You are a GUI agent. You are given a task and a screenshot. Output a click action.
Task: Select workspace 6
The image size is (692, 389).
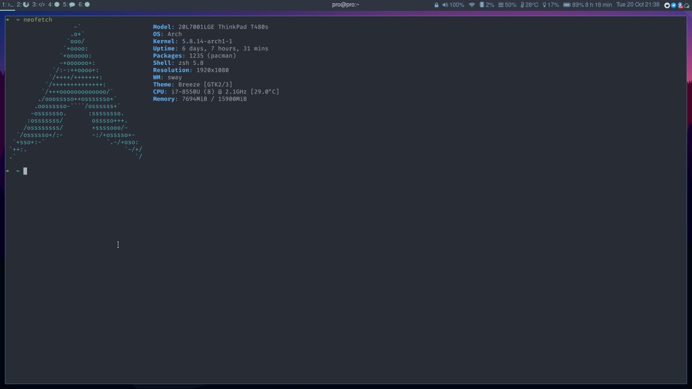point(84,4)
